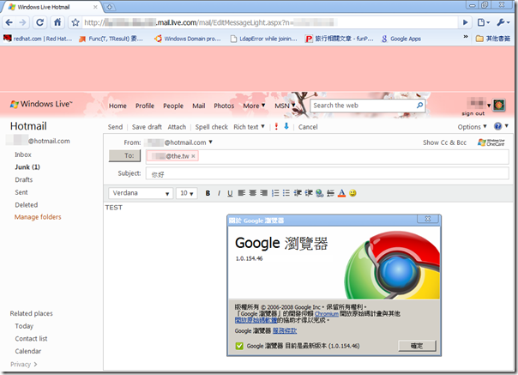Toggle italic formatting
Screen dimensions: 518x375
click(219, 193)
